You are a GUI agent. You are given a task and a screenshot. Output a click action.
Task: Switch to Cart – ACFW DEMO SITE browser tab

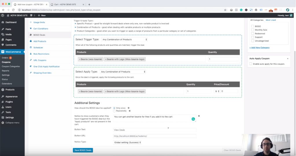point(67,4)
